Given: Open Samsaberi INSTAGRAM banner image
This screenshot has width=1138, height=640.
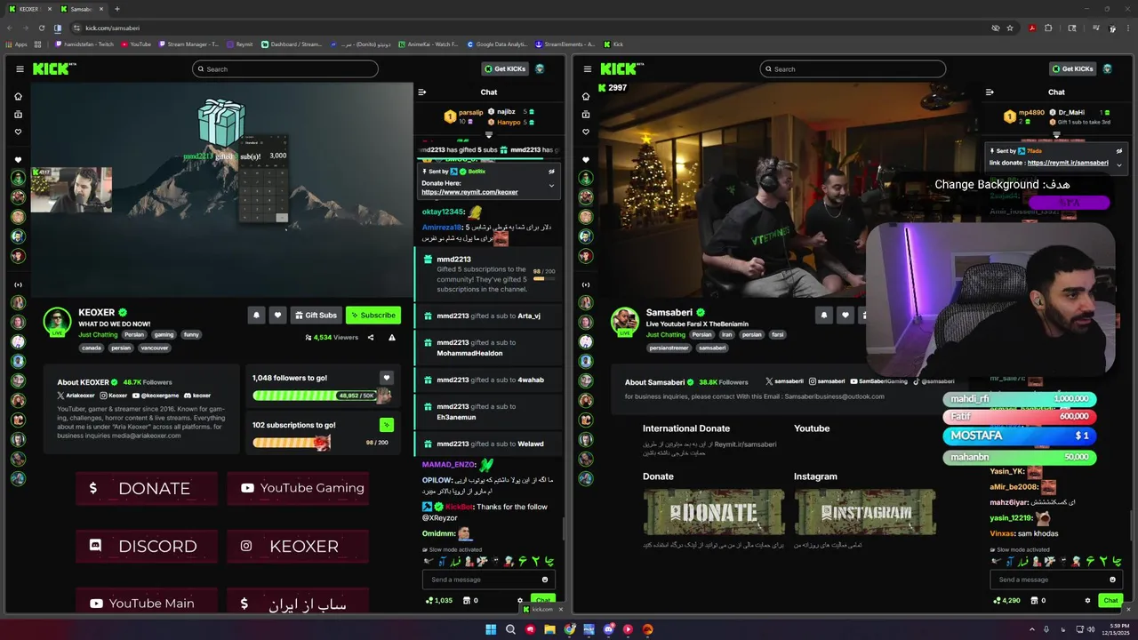Looking at the screenshot, I should pos(864,512).
